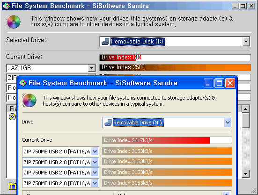258x195 pixels.
Task: Click the rainbow CD icon in front window header
Action: click(29, 100)
